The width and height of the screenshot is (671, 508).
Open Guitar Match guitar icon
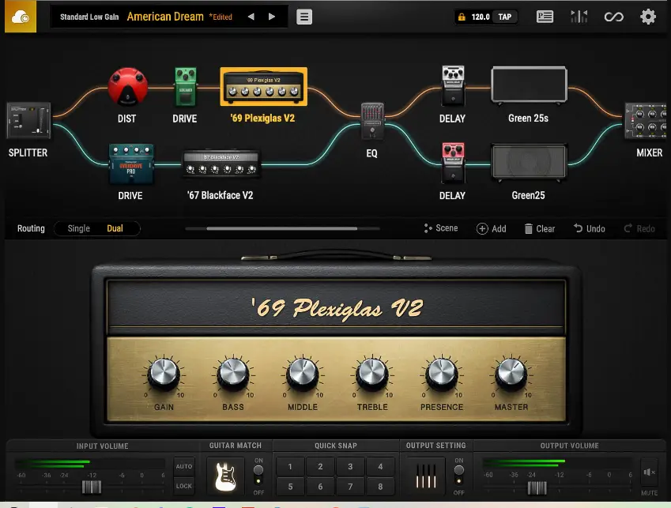pos(225,476)
